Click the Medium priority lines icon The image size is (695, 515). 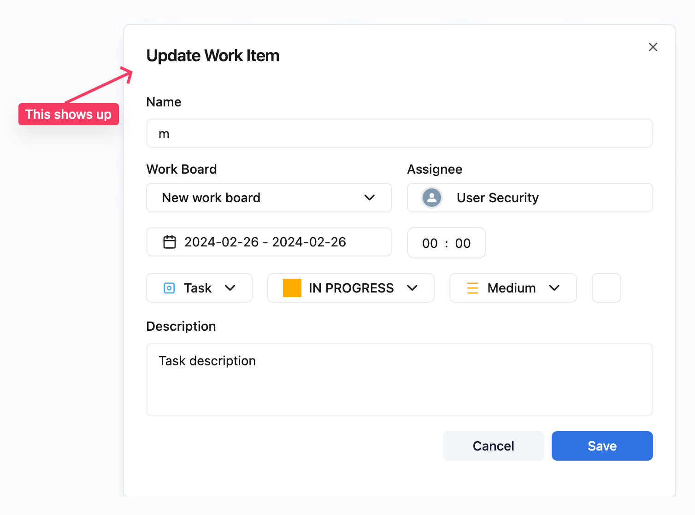pyautogui.click(x=472, y=288)
